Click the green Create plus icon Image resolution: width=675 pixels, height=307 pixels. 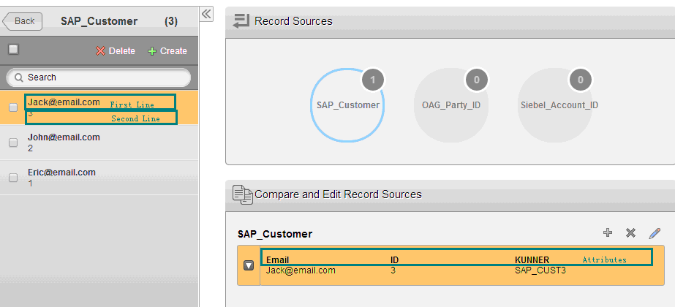point(152,51)
